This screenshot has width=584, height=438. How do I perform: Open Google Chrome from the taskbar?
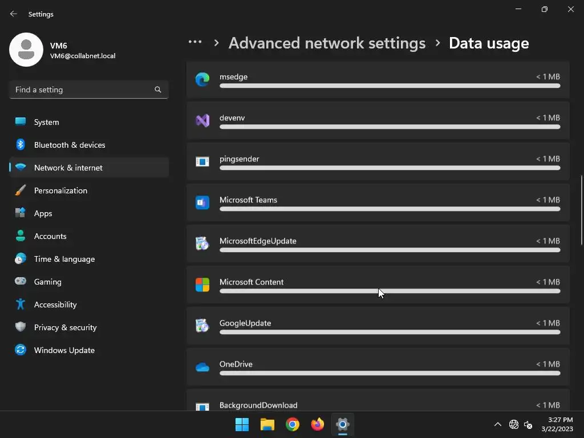293,424
